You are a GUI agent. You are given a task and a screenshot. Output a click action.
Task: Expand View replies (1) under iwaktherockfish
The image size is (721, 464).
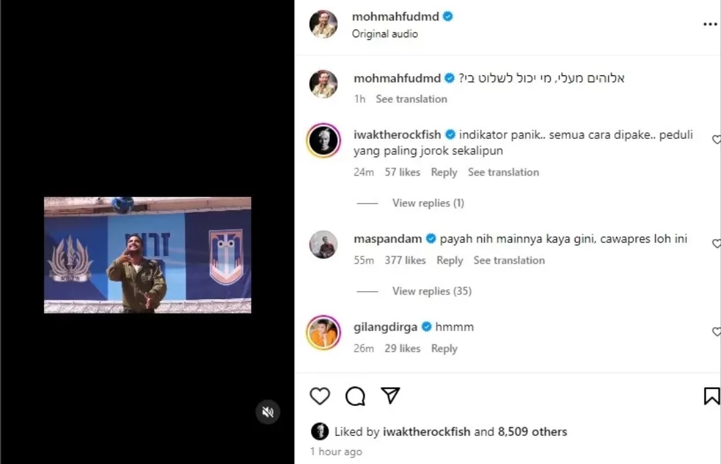428,202
